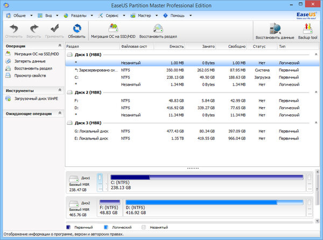Click the Redo (Вернуть) toolbar icon
This screenshot has width=323, height=240.
pos(34,29)
